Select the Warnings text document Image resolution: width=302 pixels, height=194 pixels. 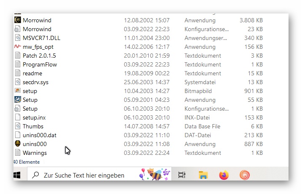(35, 153)
